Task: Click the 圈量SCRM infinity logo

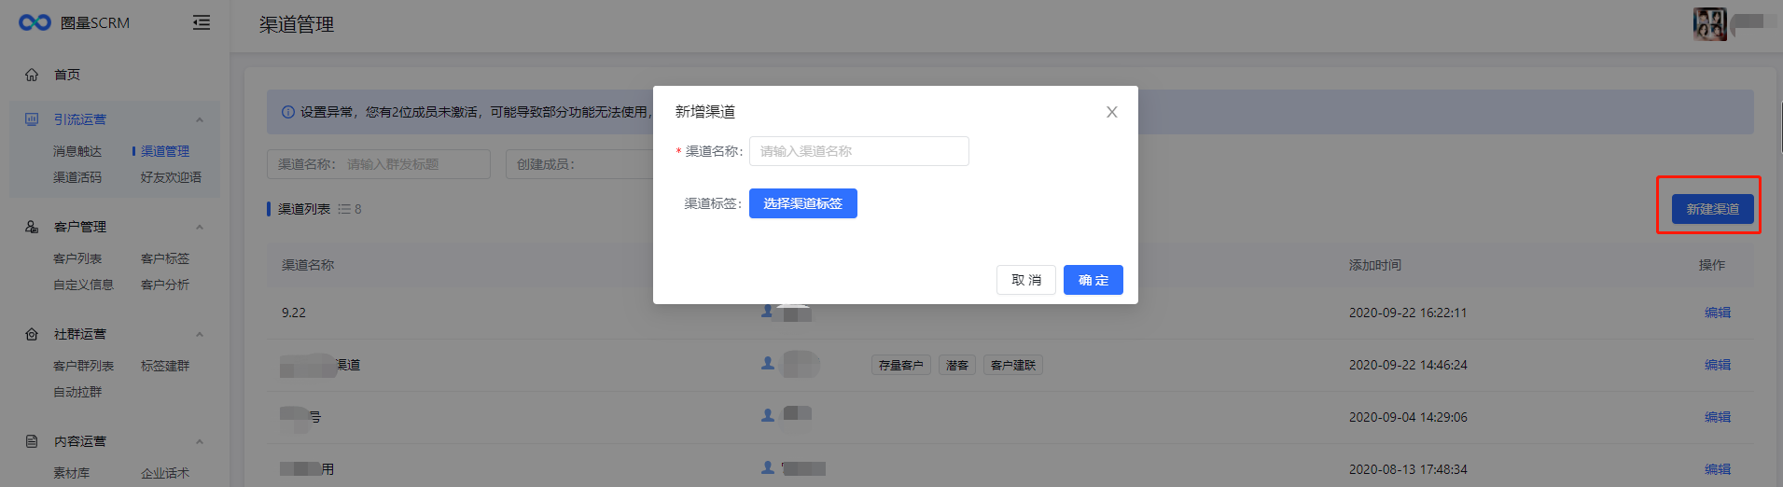Action: pyautogui.click(x=35, y=22)
